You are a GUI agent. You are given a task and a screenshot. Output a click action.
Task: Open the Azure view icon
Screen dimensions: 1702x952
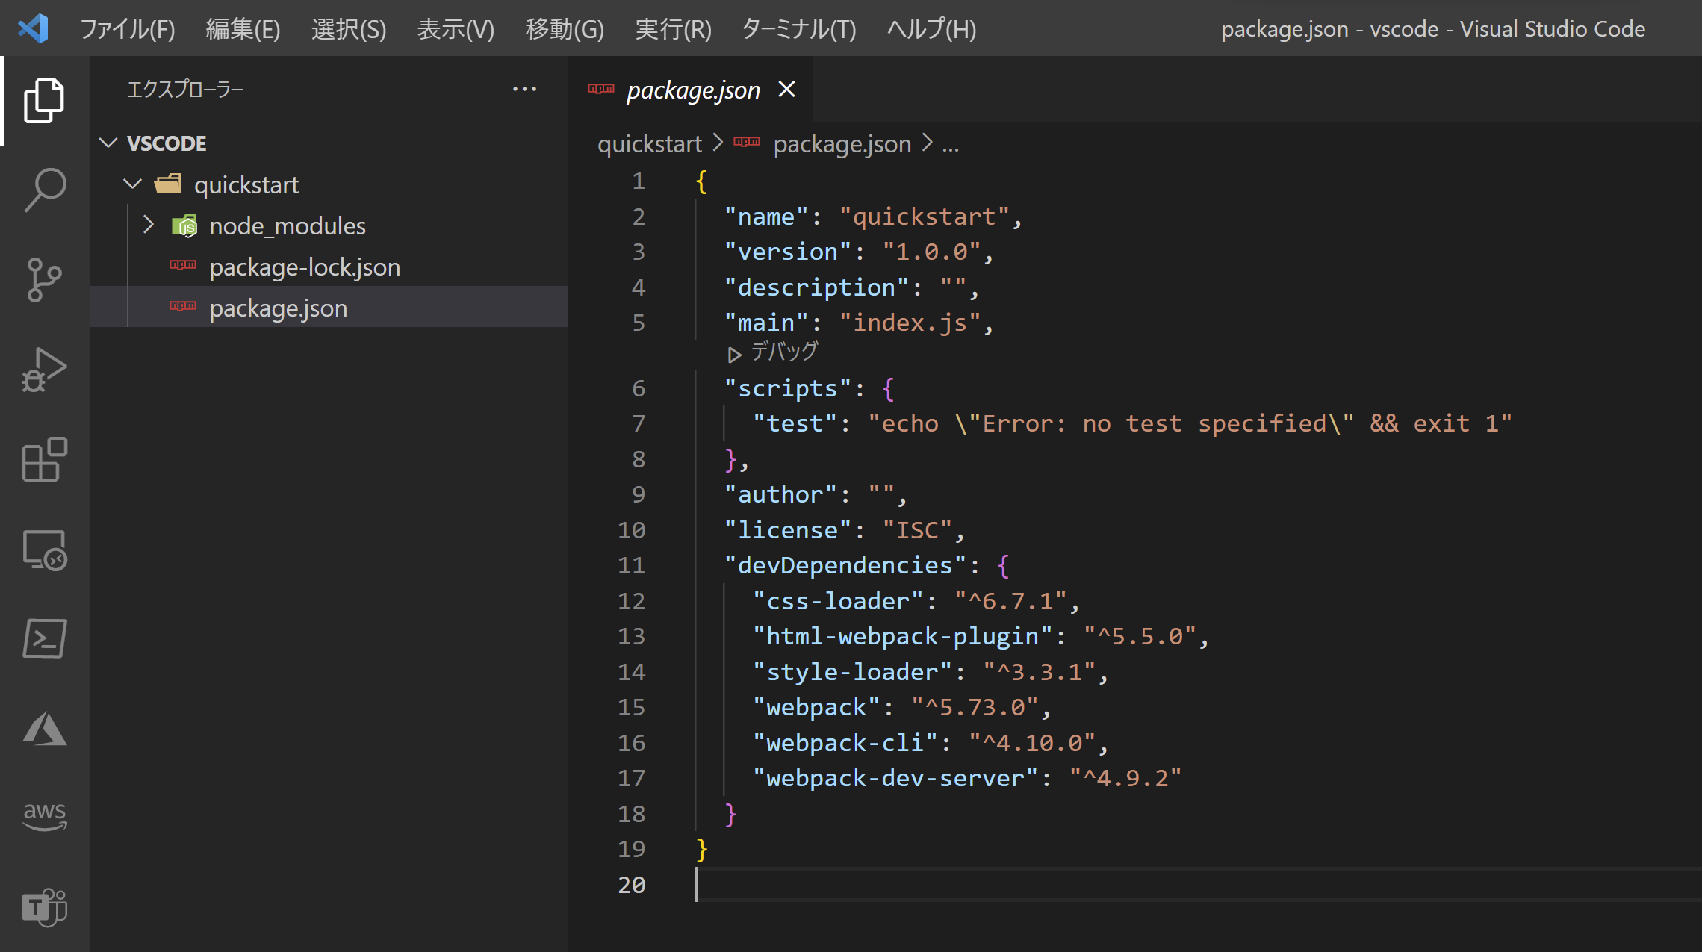(x=44, y=728)
